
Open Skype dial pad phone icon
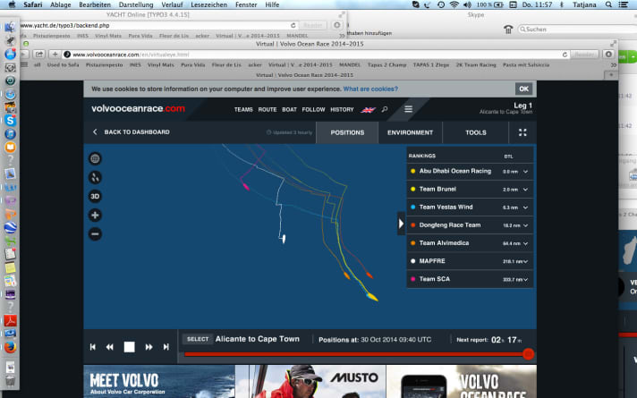click(508, 30)
